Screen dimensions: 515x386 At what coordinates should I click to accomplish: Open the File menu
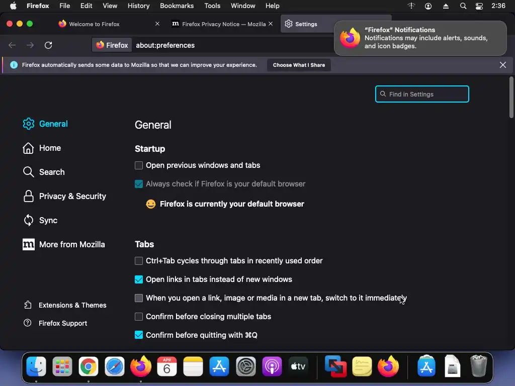(x=65, y=6)
